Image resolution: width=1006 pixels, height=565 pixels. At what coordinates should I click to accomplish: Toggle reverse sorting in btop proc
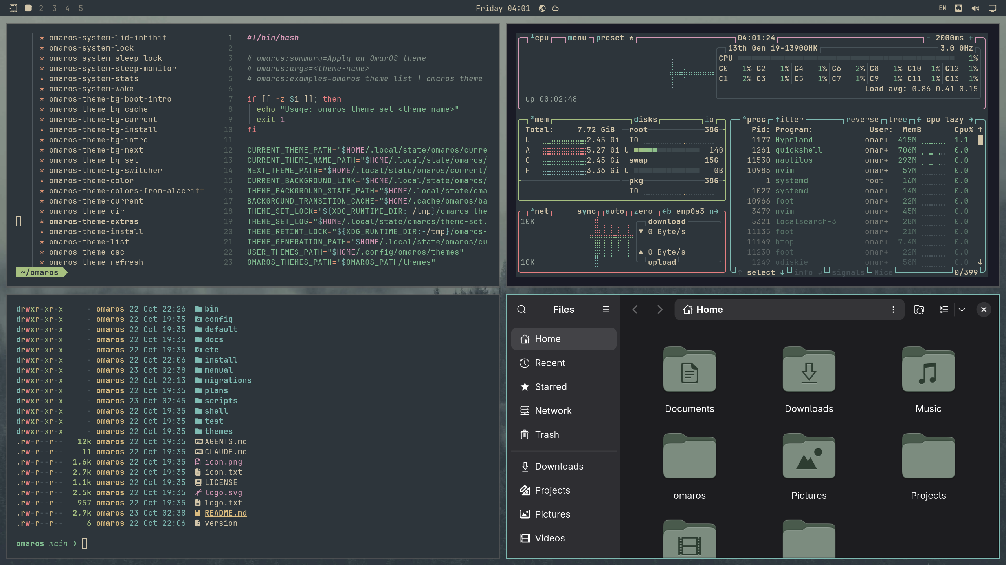coord(862,120)
